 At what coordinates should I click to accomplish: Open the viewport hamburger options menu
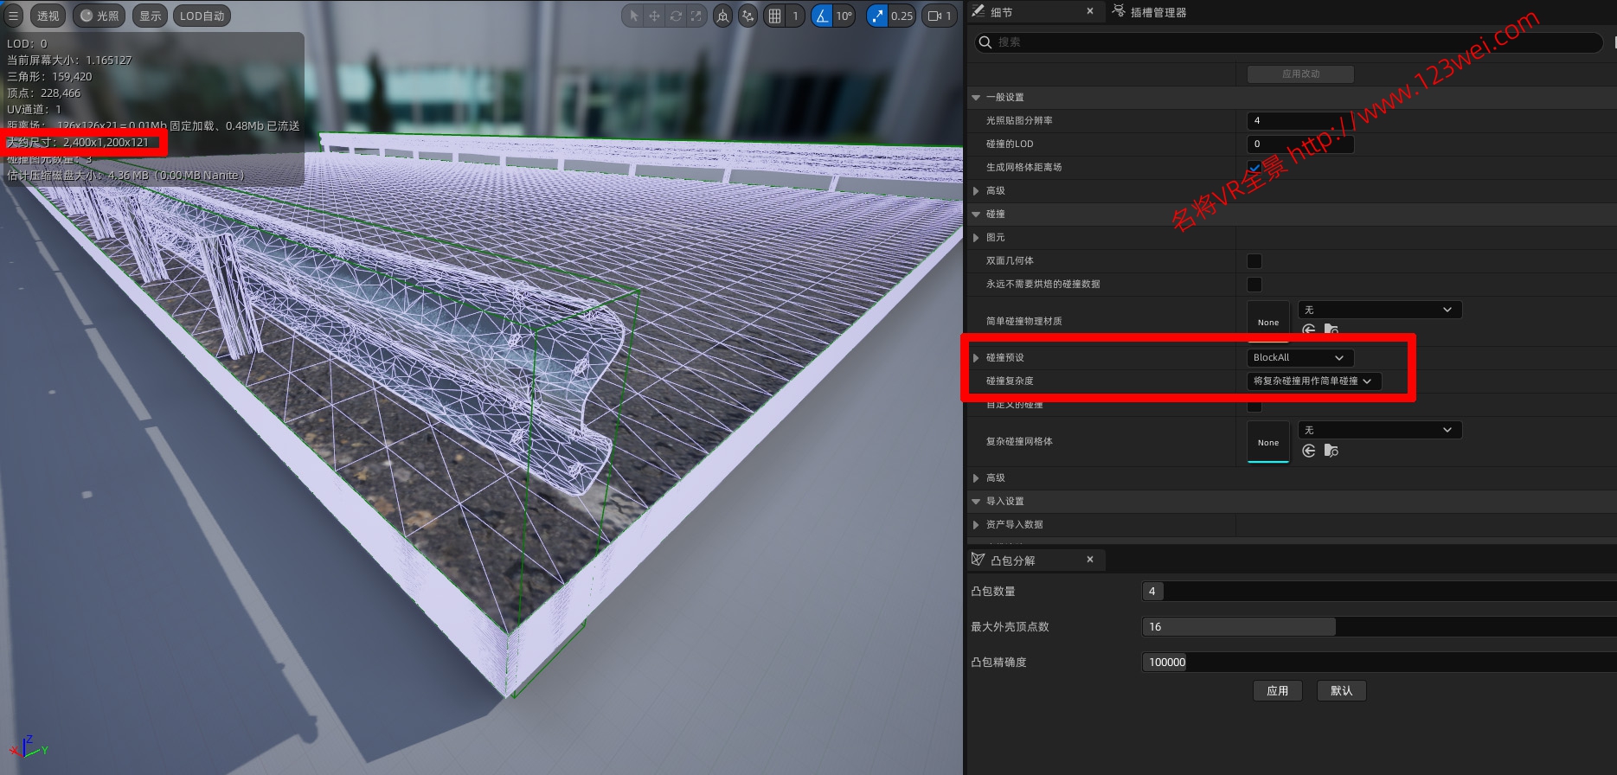coord(13,16)
